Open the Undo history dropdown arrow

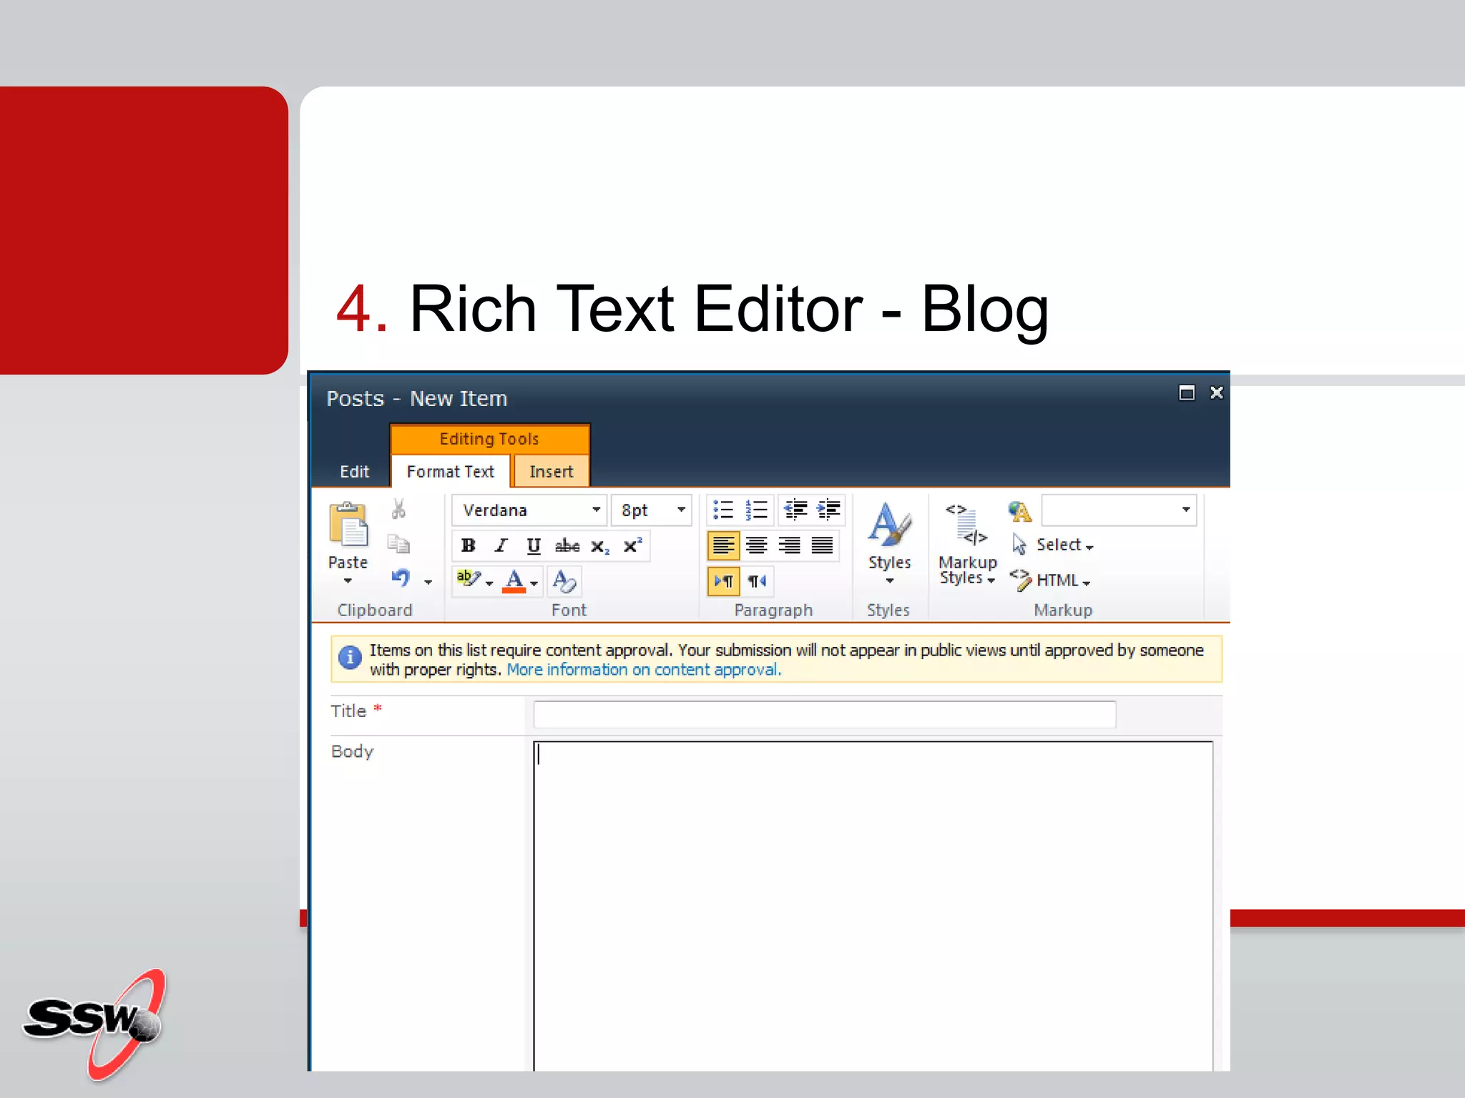click(428, 582)
